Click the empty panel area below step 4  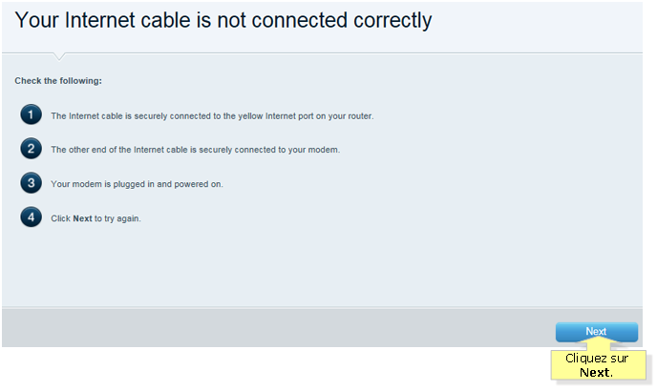point(322,268)
